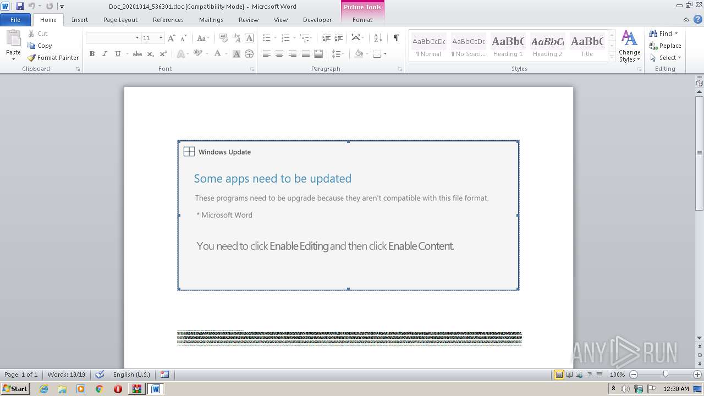
Task: Center the text alignment
Action: (279, 54)
